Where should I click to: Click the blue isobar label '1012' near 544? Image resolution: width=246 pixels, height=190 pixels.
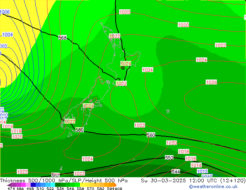click(x=202, y=171)
